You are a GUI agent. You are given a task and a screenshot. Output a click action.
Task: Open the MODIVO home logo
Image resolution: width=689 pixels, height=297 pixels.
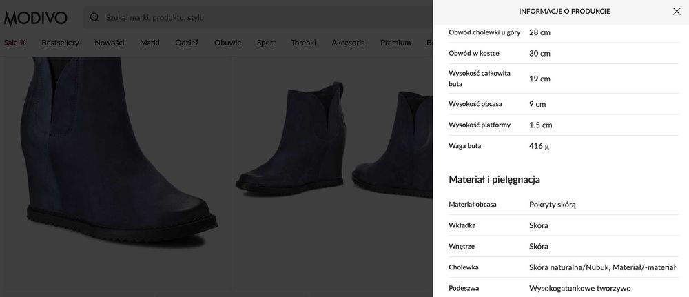click(36, 18)
